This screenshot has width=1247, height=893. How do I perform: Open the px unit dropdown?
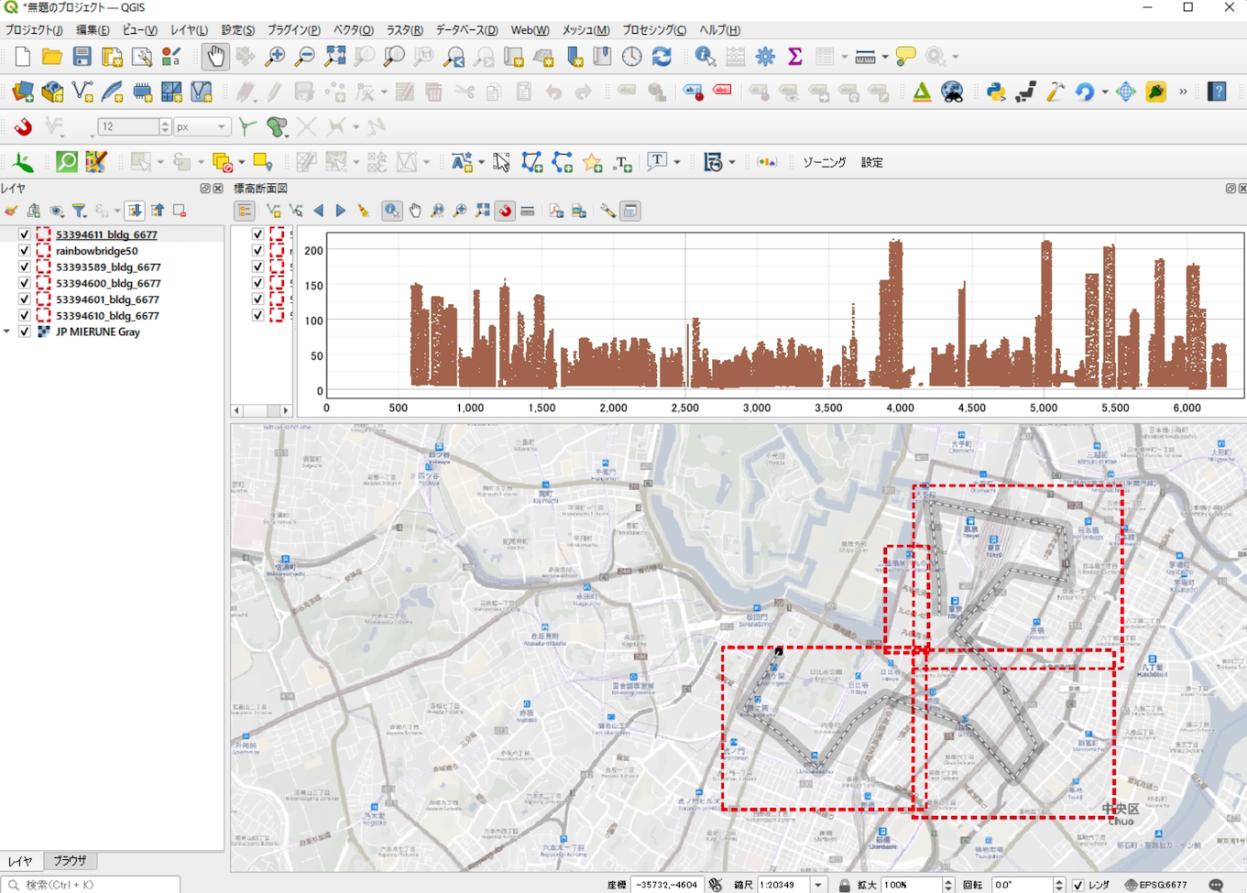pyautogui.click(x=201, y=126)
